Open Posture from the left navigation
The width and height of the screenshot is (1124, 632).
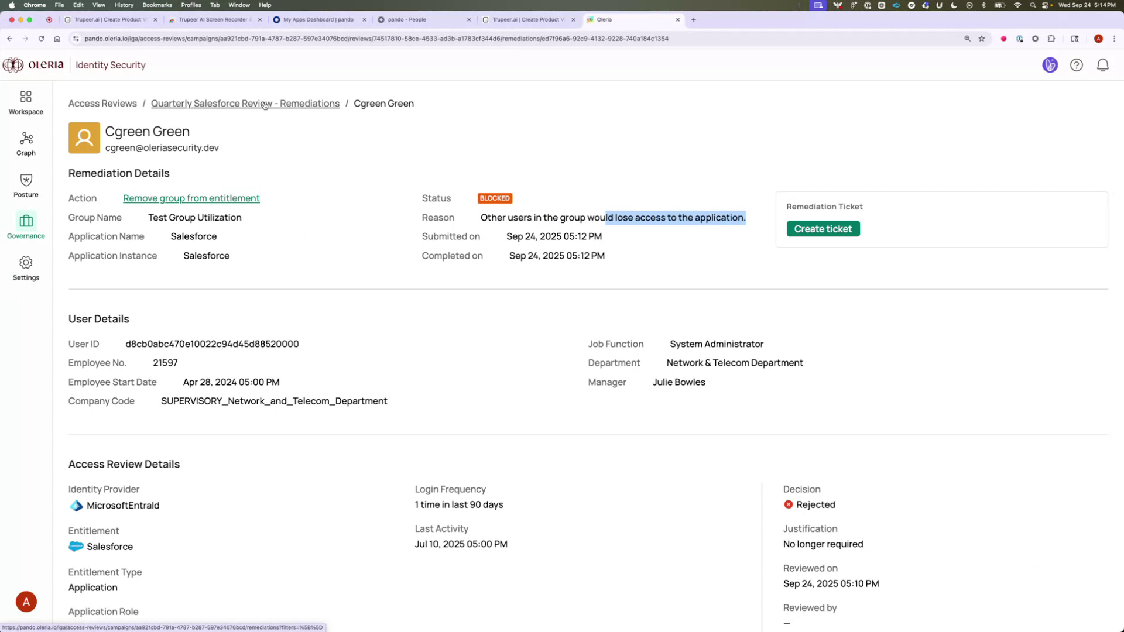coord(25,185)
